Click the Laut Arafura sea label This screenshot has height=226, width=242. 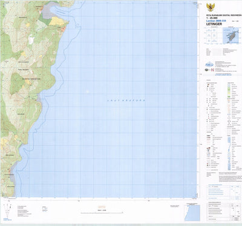[126, 100]
